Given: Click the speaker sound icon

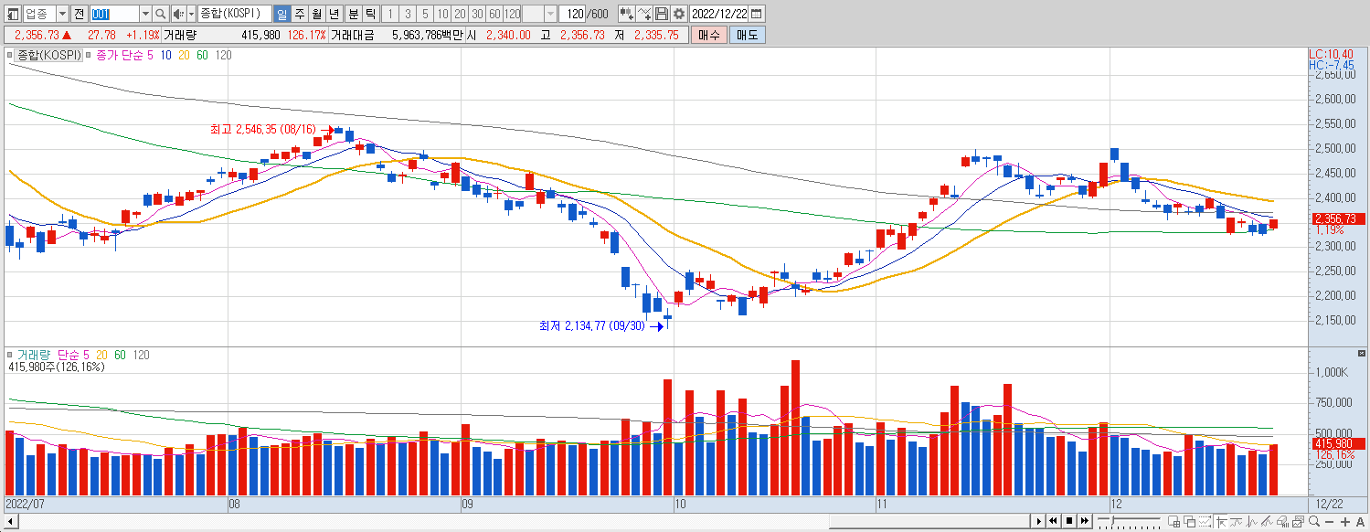Looking at the screenshot, I should coord(177,14).
